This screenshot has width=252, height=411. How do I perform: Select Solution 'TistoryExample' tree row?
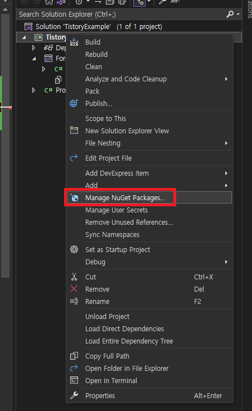pyautogui.click(x=129, y=26)
